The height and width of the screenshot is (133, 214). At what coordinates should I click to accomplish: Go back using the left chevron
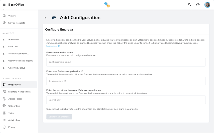(x=46, y=18)
